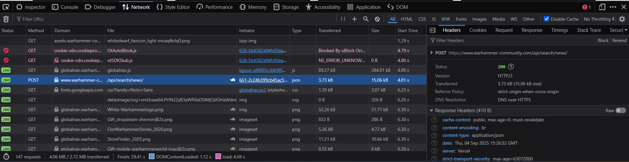Viewport: 629px width, 162px height.
Task: Open the Inspector tab
Action: tap(31, 7)
